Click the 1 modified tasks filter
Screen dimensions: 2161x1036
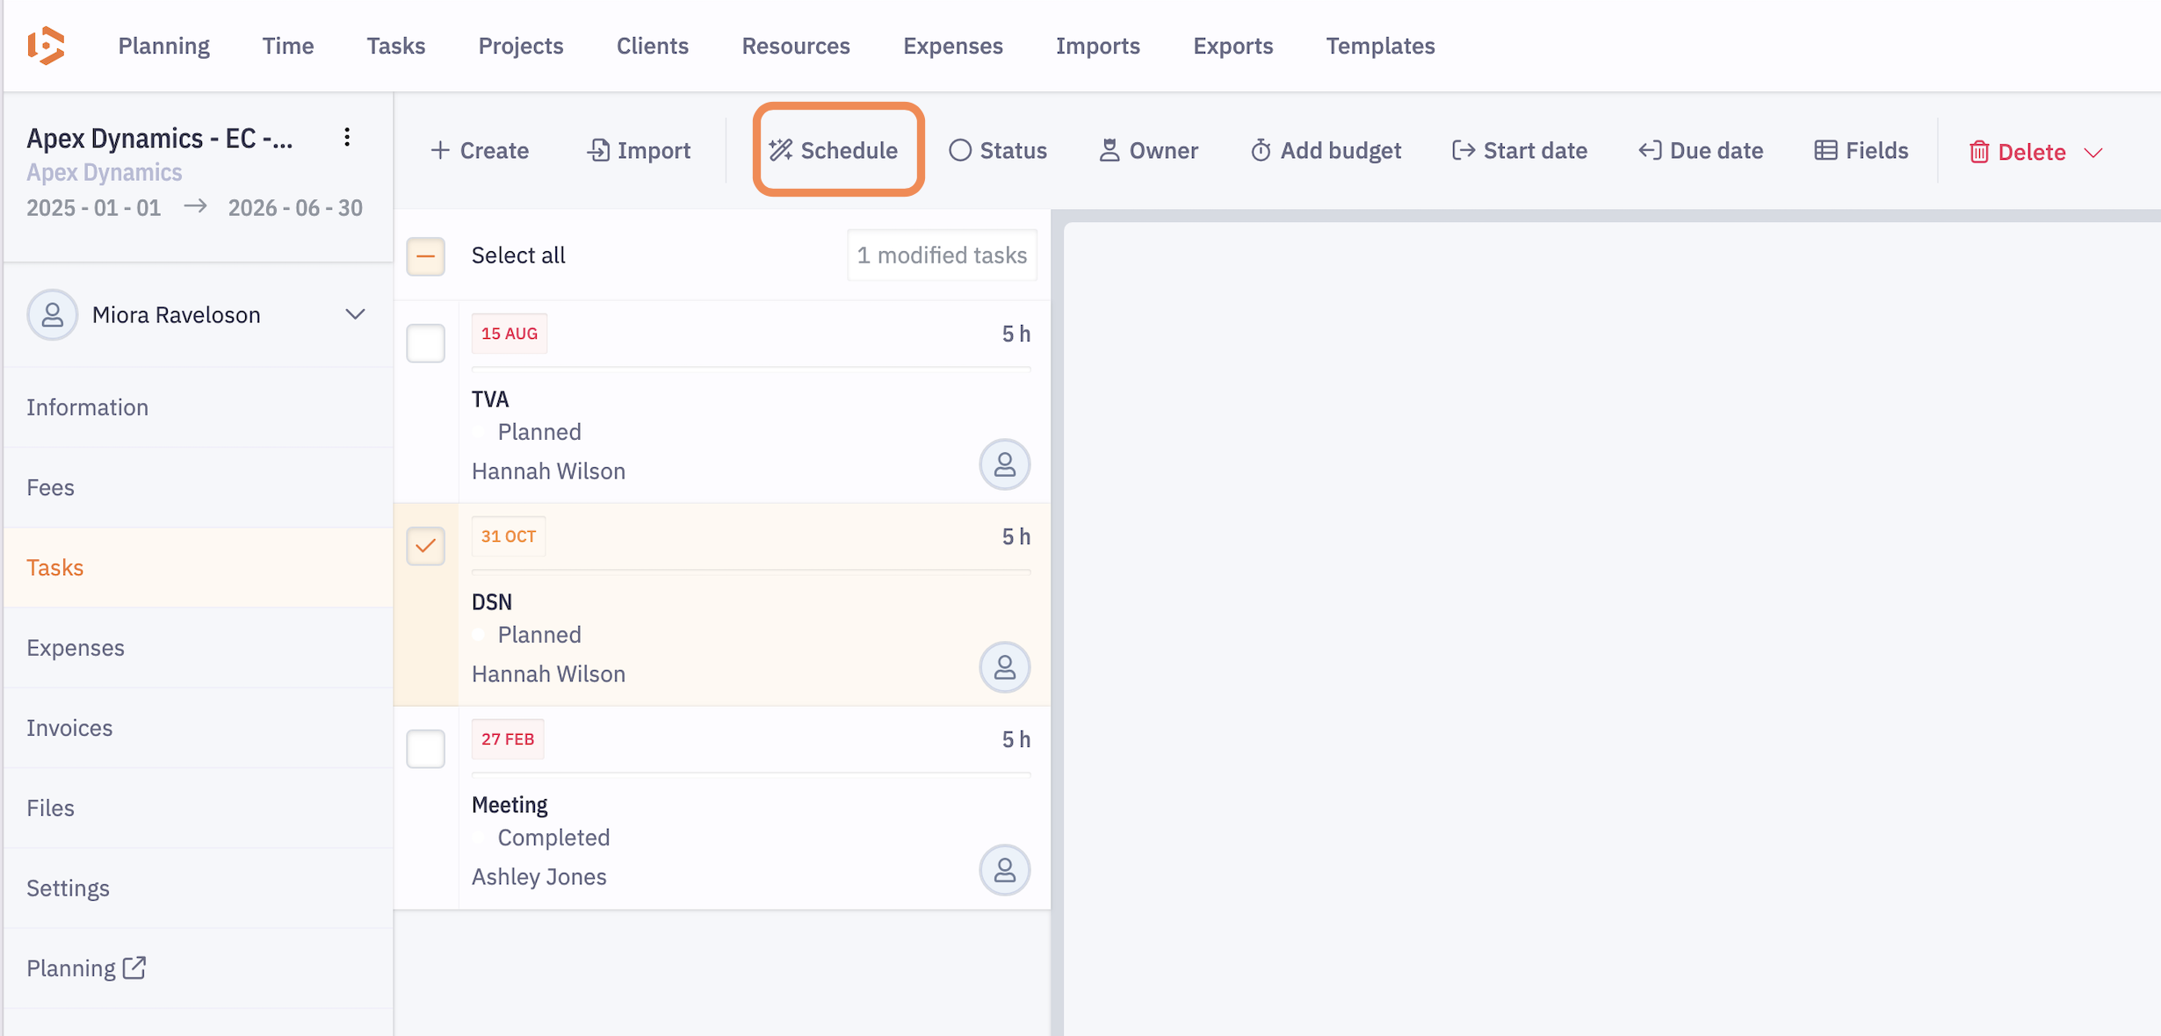pyautogui.click(x=941, y=255)
